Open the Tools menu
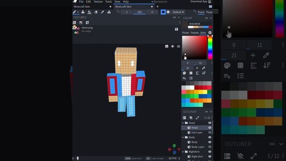Viewport: 286px width, 161px height. [x=109, y=2]
